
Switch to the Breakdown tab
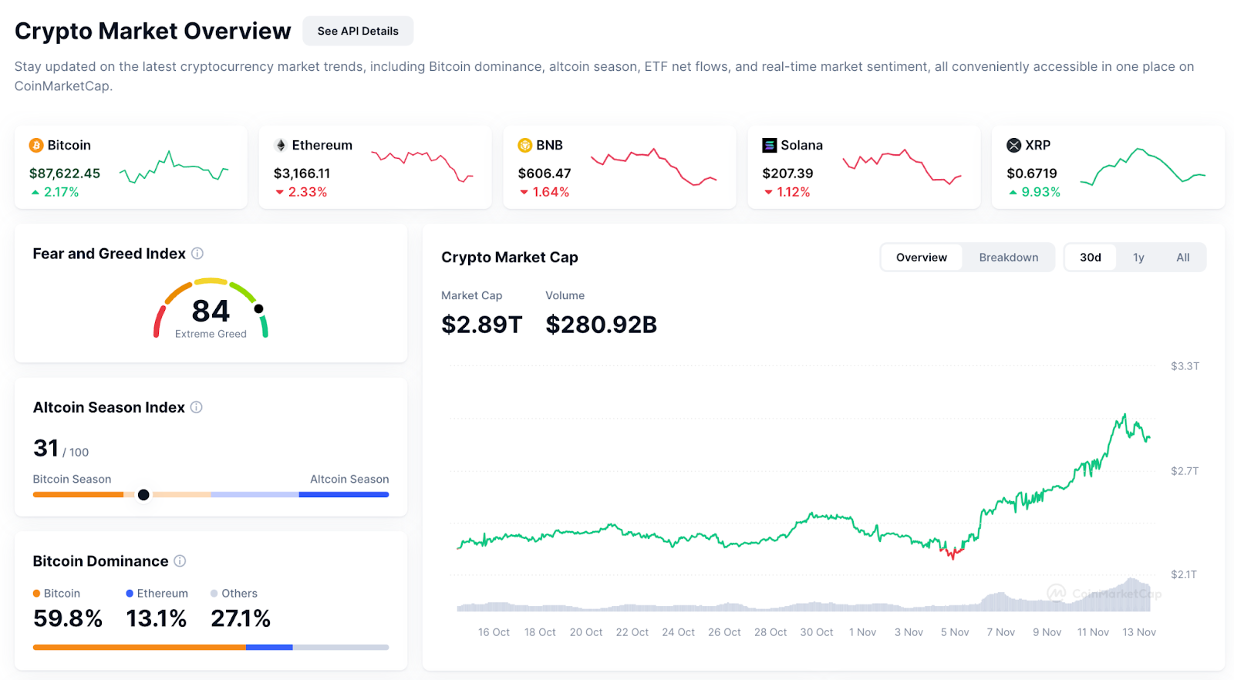pos(1009,258)
